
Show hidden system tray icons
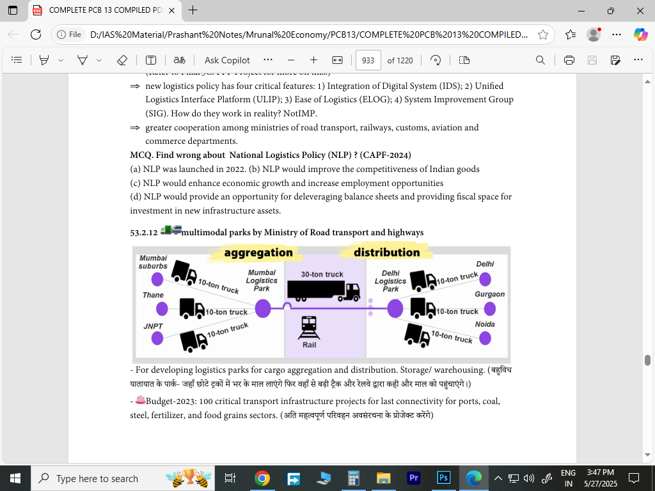click(x=498, y=478)
